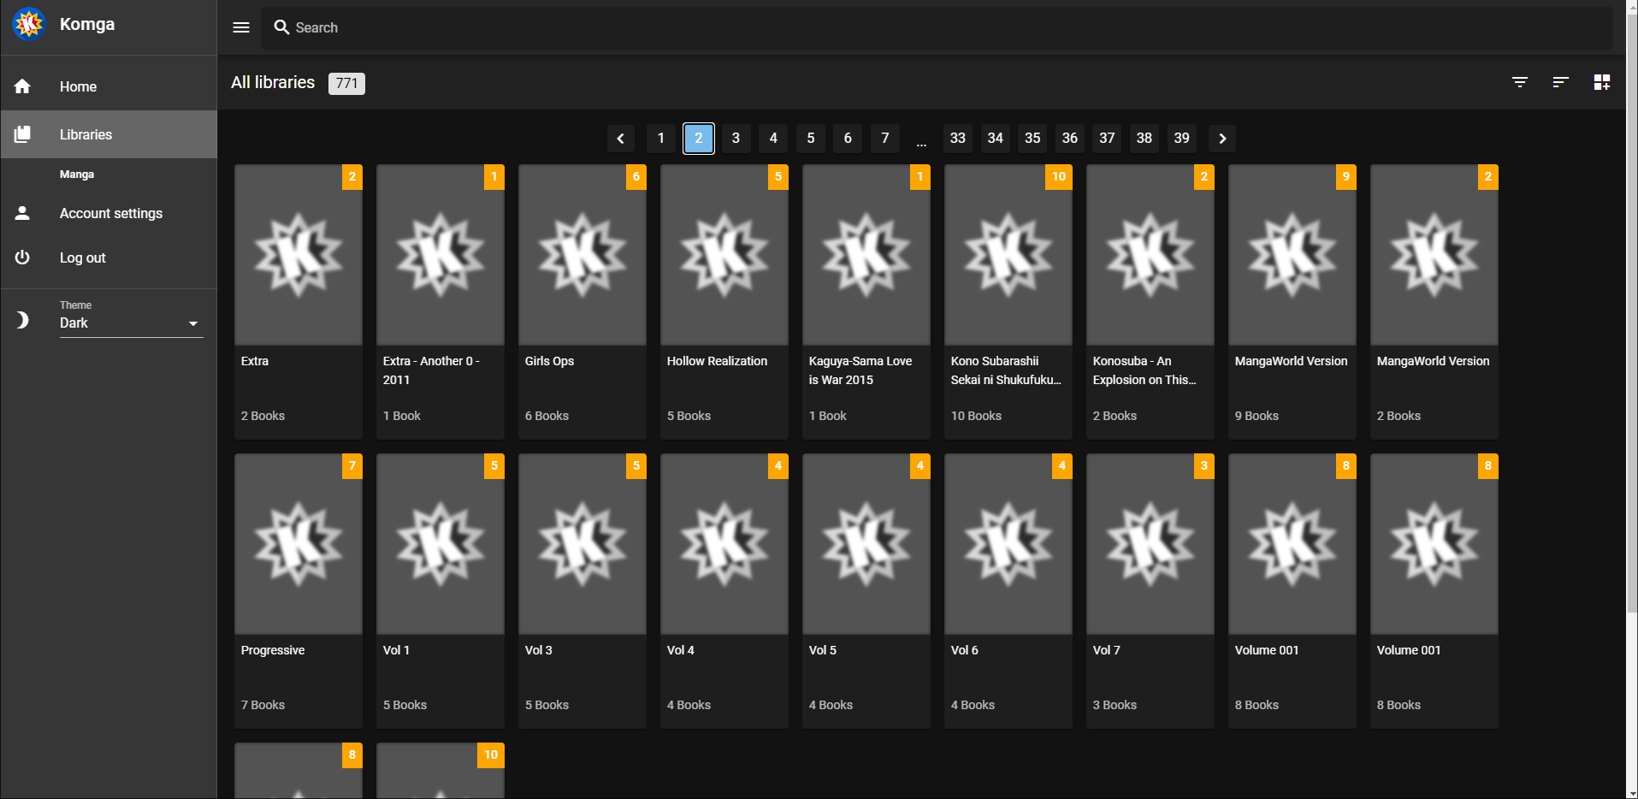Click inside the Search field
Viewport: 1638px width, 799px height.
513,27
